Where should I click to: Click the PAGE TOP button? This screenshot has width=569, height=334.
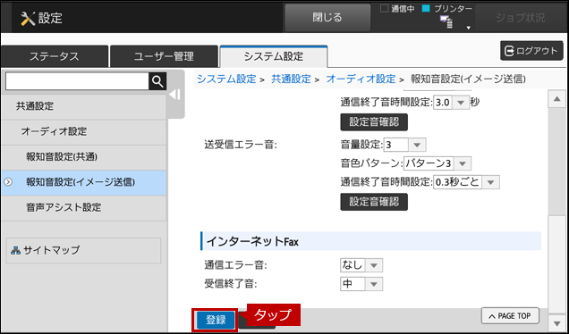[x=510, y=316]
